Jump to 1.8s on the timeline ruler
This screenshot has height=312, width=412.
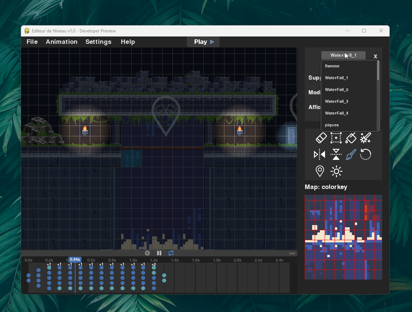point(217,260)
